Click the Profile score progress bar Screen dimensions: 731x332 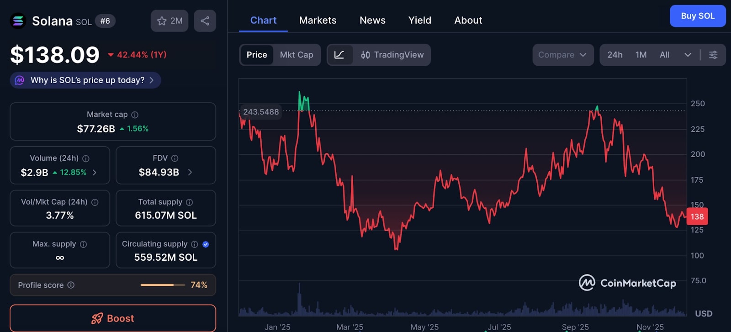point(163,285)
